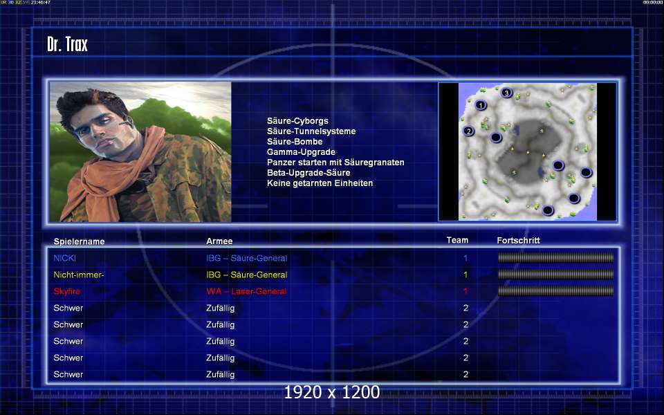Click the Armee column header
This screenshot has width=664, height=415.
click(x=219, y=241)
